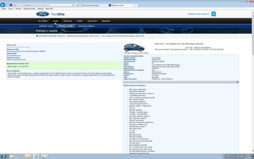Click scrollbar up arrow at top right
Image resolution: width=254 pixels, height=159 pixels.
click(x=252, y=13)
